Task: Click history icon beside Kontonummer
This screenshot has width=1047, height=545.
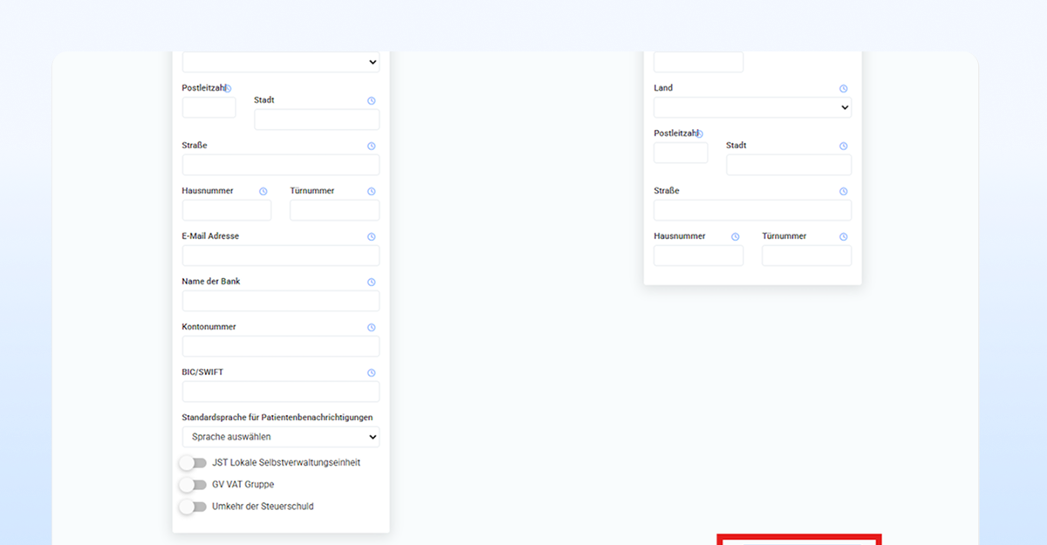Action: [371, 327]
